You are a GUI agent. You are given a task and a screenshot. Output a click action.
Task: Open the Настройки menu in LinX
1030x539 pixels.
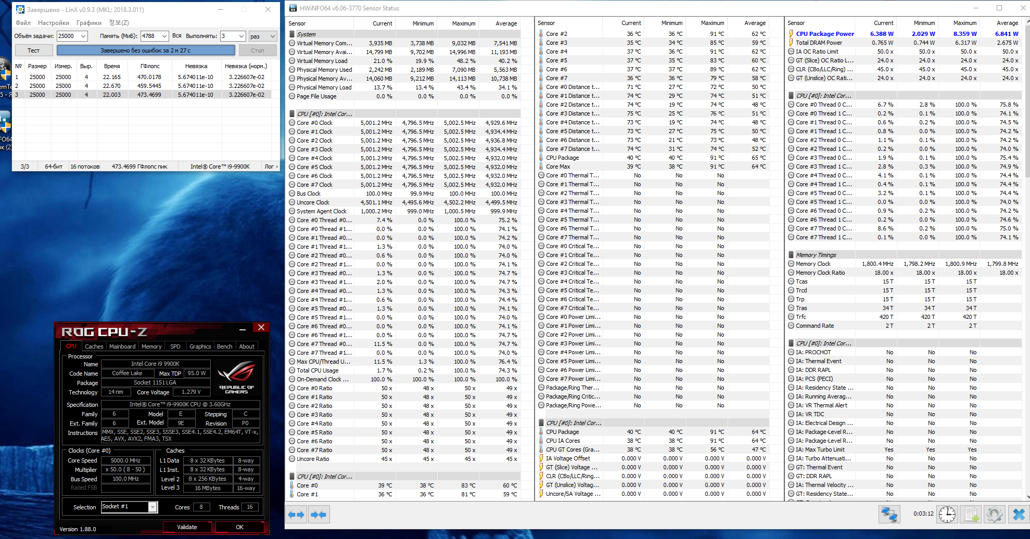pyautogui.click(x=54, y=23)
